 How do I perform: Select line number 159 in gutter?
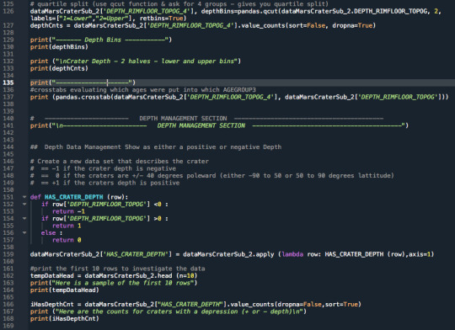click(x=8, y=254)
